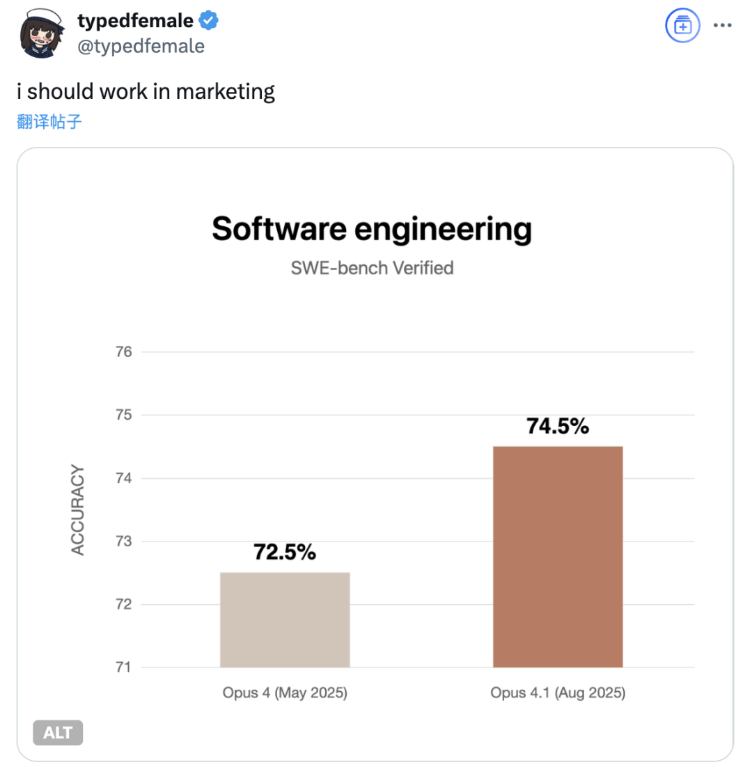Screen dimensions: 752x767
Task: Open the @typedfemale handle link
Action: click(x=141, y=46)
